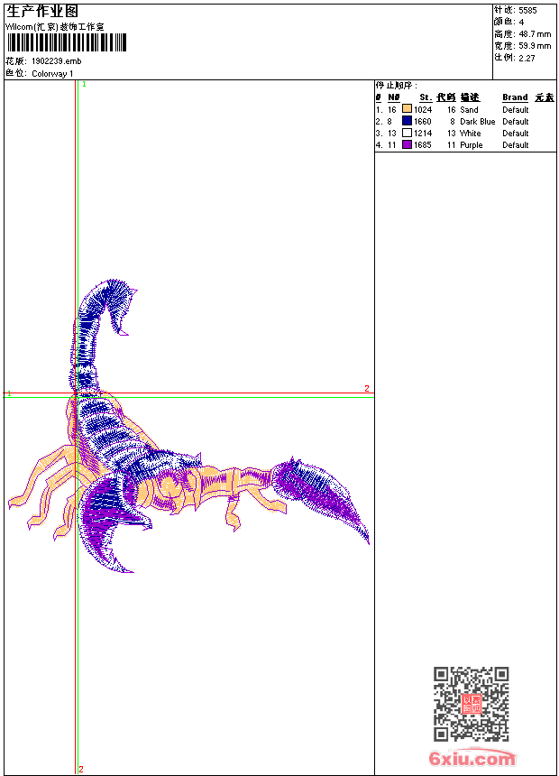The width and height of the screenshot is (559, 776).
Task: Click the Dark Blue color swatch
Action: tap(407, 121)
